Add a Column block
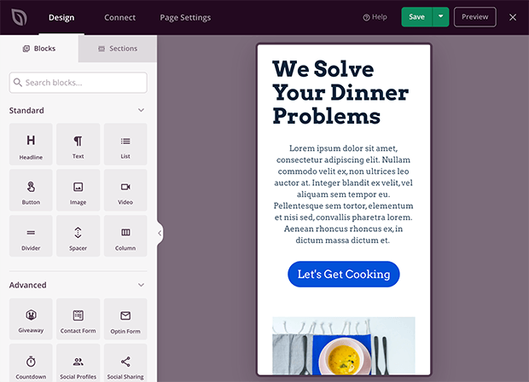529x382 pixels. click(x=125, y=236)
